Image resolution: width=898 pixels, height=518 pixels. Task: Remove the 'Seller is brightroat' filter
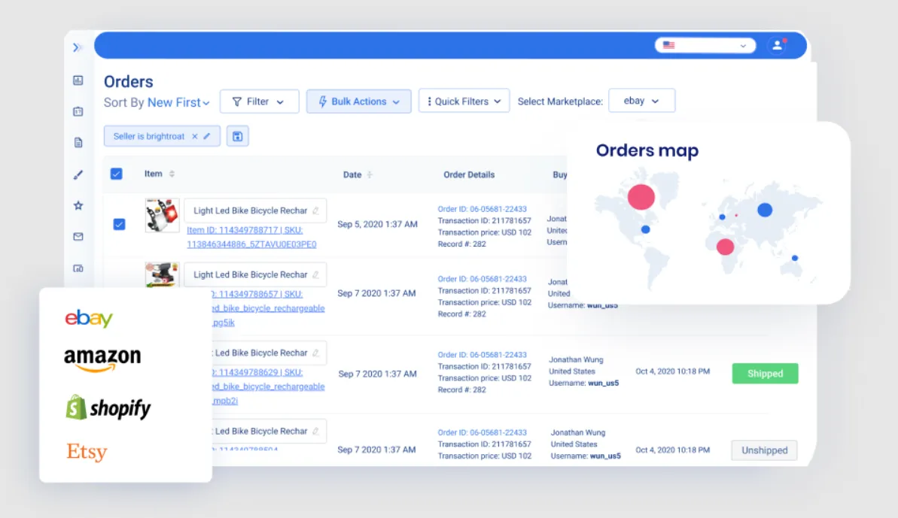(195, 136)
